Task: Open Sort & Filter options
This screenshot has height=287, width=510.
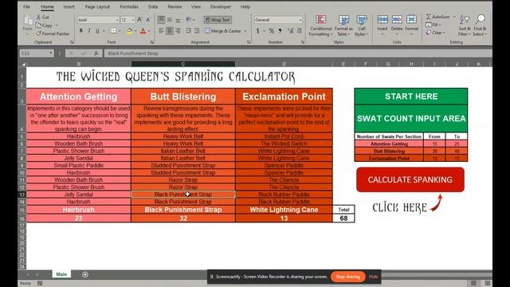Action: click(x=464, y=26)
